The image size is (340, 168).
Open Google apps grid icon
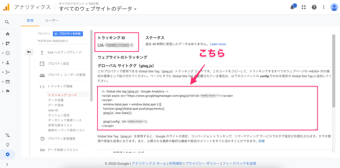point(303,7)
